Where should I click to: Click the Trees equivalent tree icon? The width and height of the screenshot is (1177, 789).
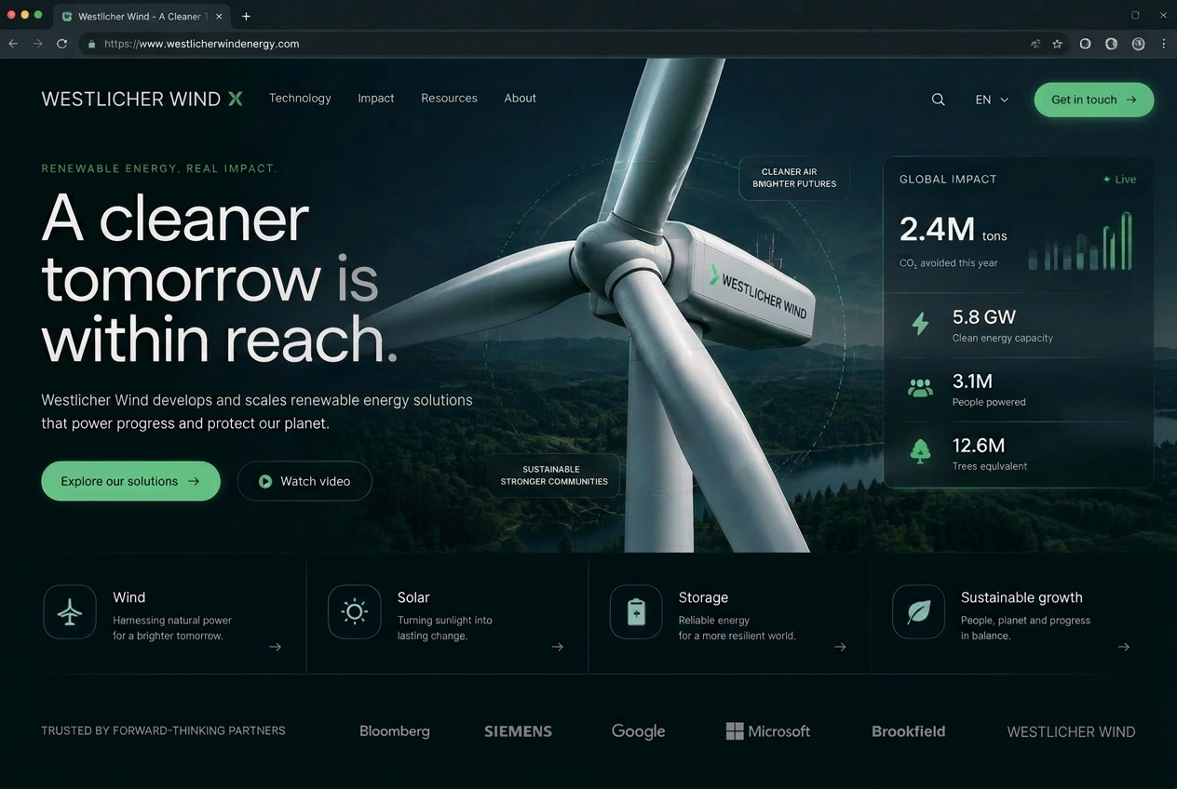(x=920, y=451)
